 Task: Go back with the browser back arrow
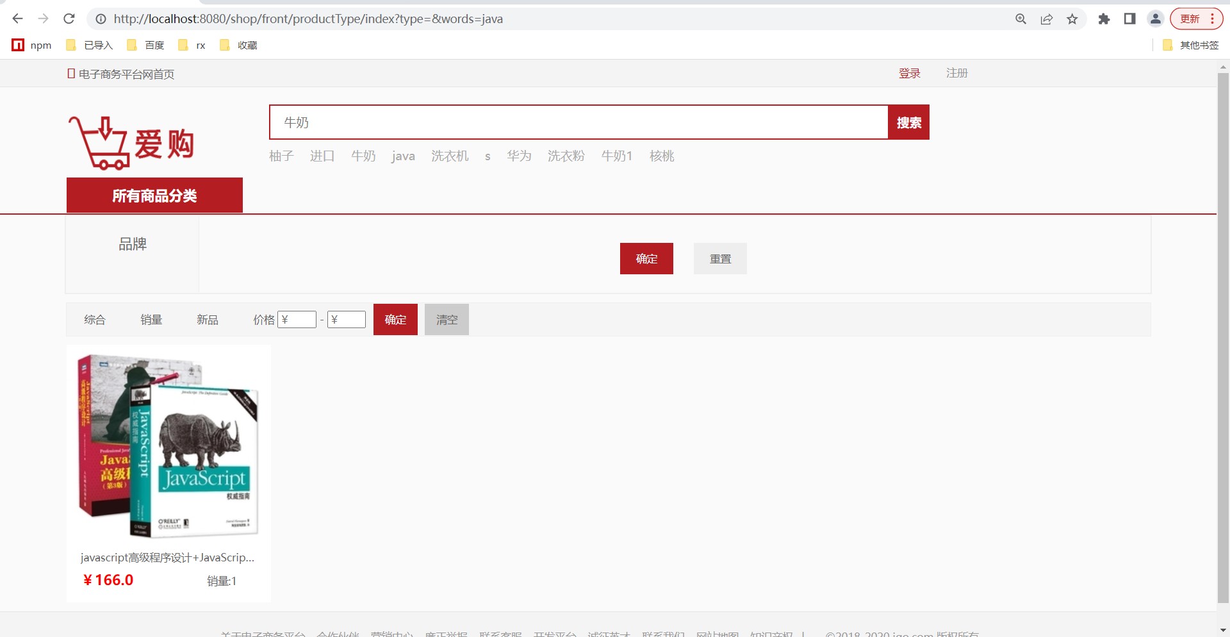coord(17,19)
